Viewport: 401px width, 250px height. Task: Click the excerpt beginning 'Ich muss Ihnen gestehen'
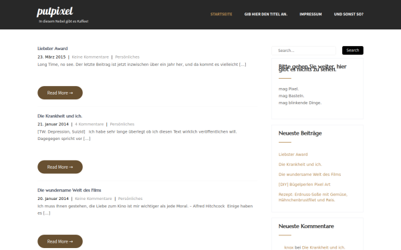pos(145,209)
